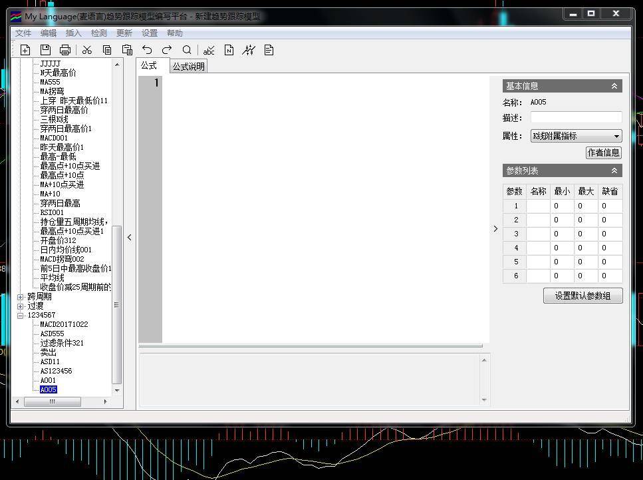
Task: Open the 设置 menu
Action: (x=150, y=33)
